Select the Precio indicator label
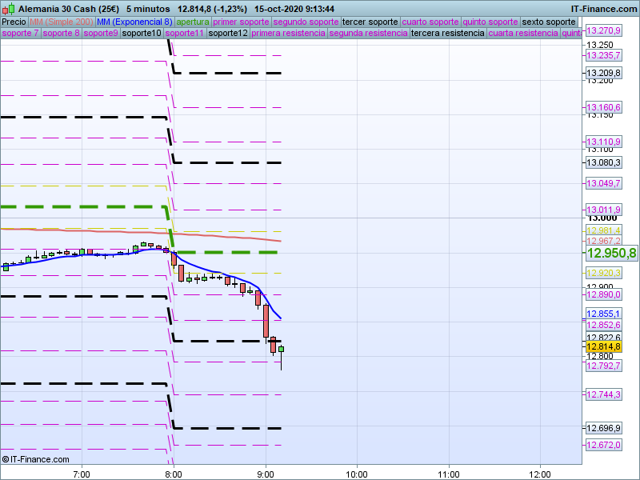 (x=14, y=22)
